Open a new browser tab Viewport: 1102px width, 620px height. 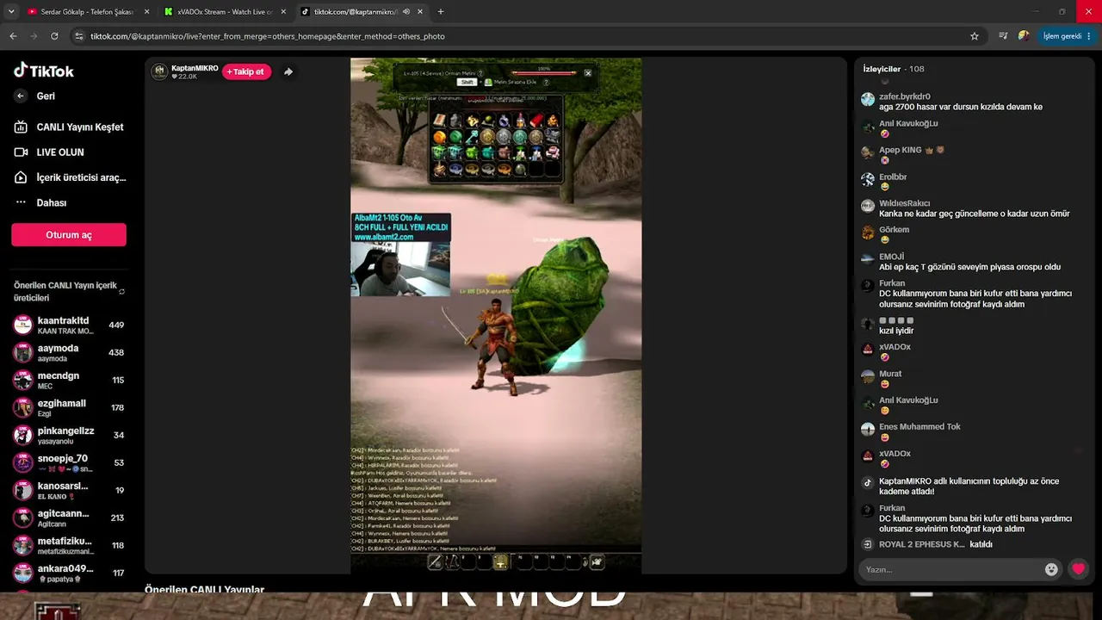[x=441, y=12]
